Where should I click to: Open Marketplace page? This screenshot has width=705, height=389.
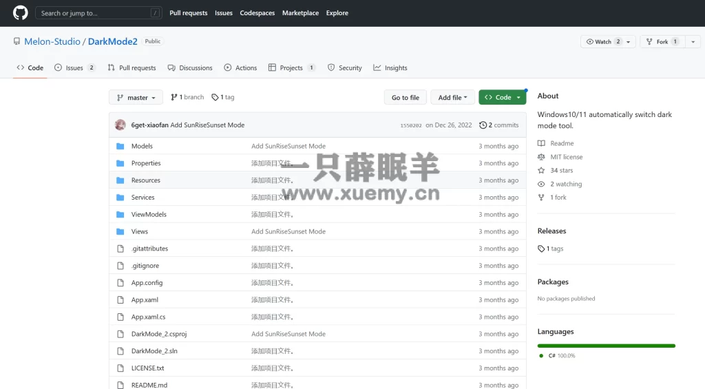pyautogui.click(x=300, y=13)
